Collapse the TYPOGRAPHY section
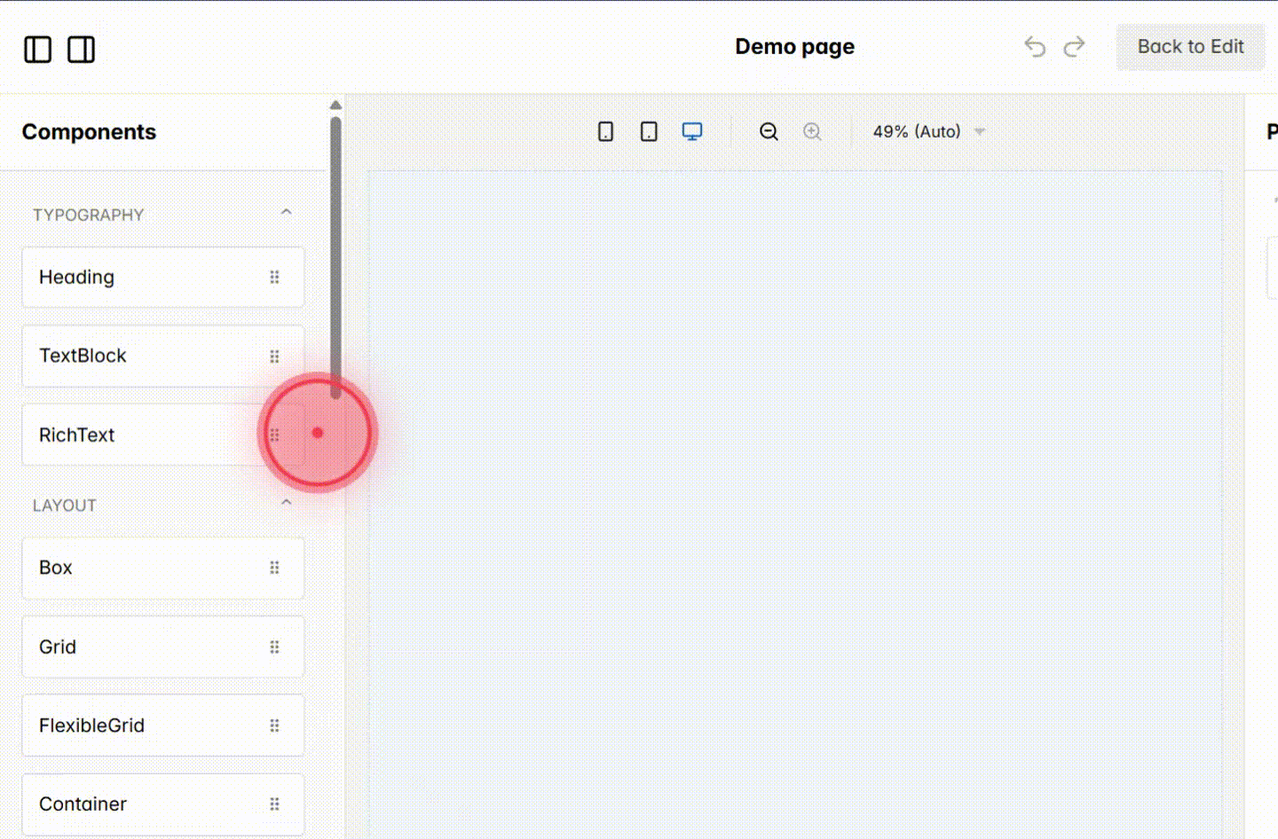The image size is (1278, 839). pyautogui.click(x=286, y=212)
